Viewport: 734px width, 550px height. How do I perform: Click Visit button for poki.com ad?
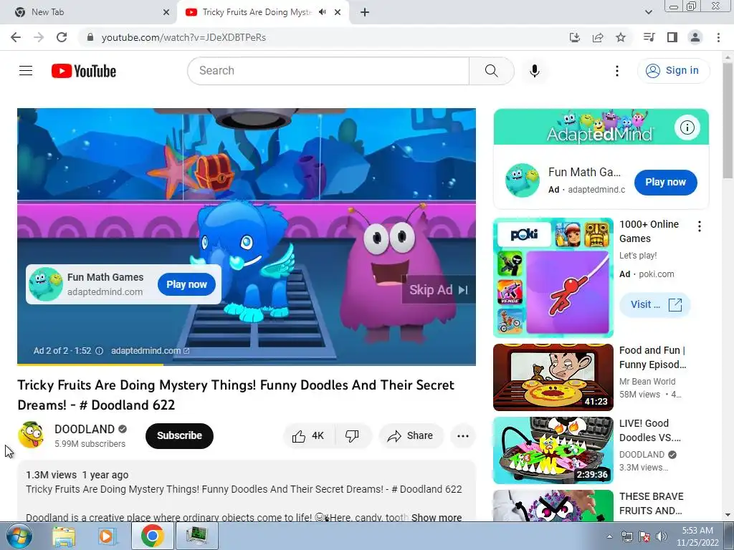click(654, 304)
